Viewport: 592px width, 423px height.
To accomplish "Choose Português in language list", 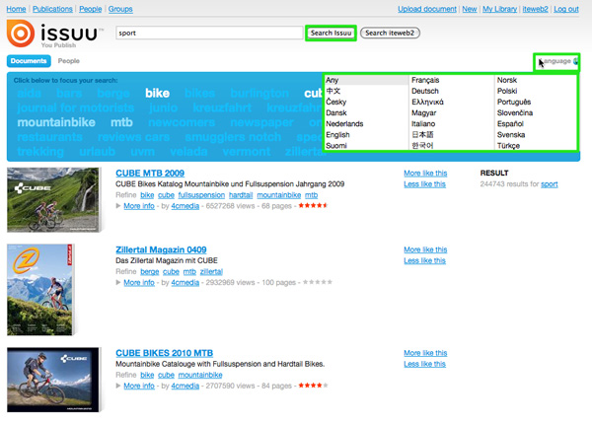I will coord(514,102).
